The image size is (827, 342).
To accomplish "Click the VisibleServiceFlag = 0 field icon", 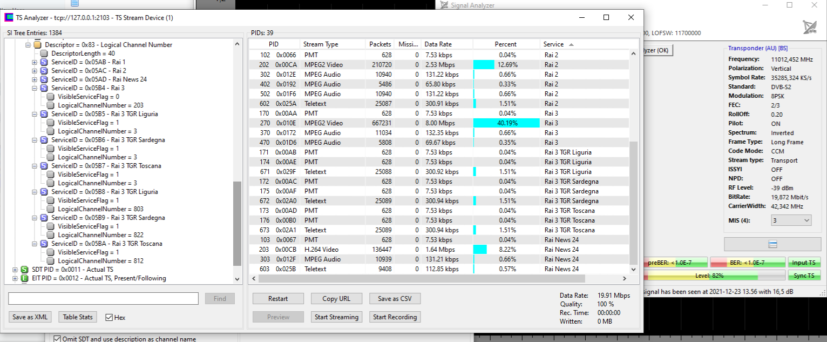I will point(51,97).
